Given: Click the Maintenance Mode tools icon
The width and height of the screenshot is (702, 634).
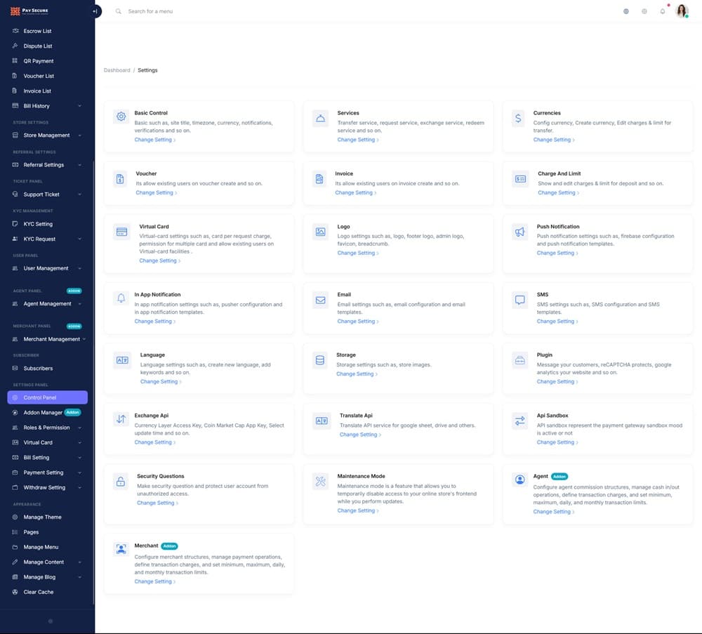Looking at the screenshot, I should tap(320, 481).
